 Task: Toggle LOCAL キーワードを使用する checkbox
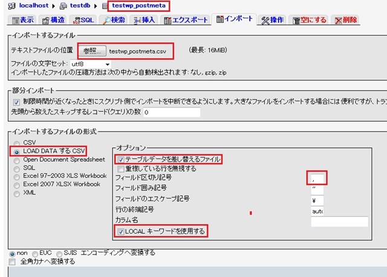(120, 231)
